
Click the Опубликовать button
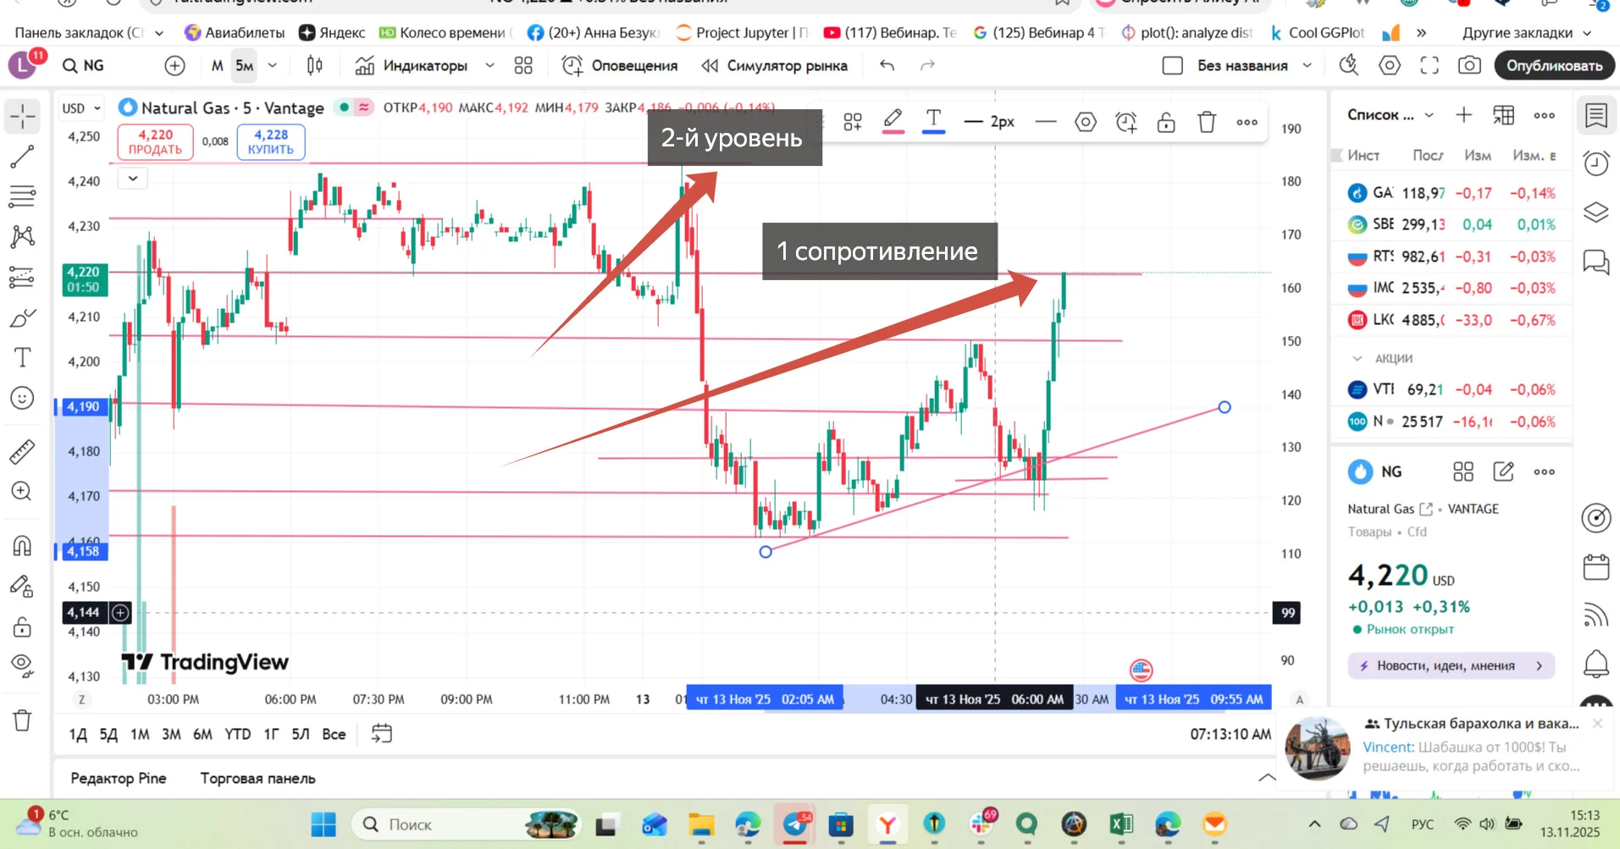[1554, 65]
